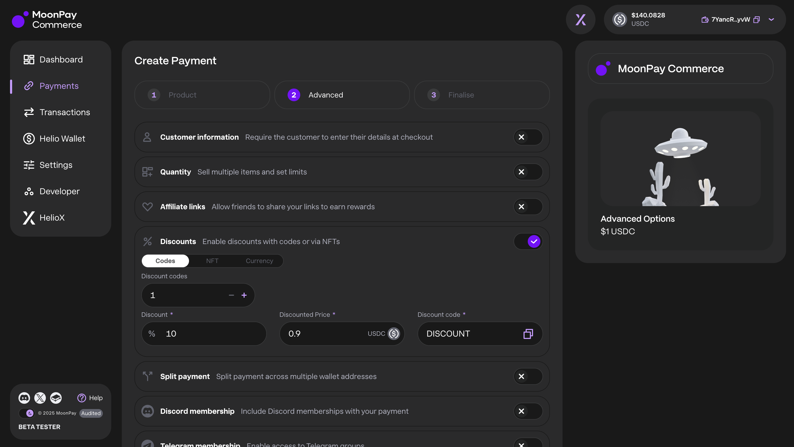Decrease discount codes count with minus
The image size is (794, 447).
pos(231,295)
